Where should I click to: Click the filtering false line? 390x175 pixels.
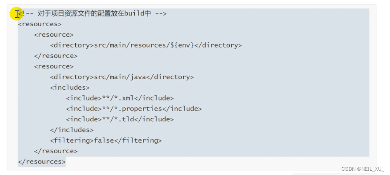pyautogui.click(x=106, y=141)
